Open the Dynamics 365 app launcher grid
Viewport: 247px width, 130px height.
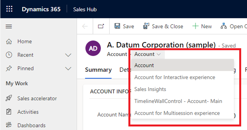click(9, 9)
